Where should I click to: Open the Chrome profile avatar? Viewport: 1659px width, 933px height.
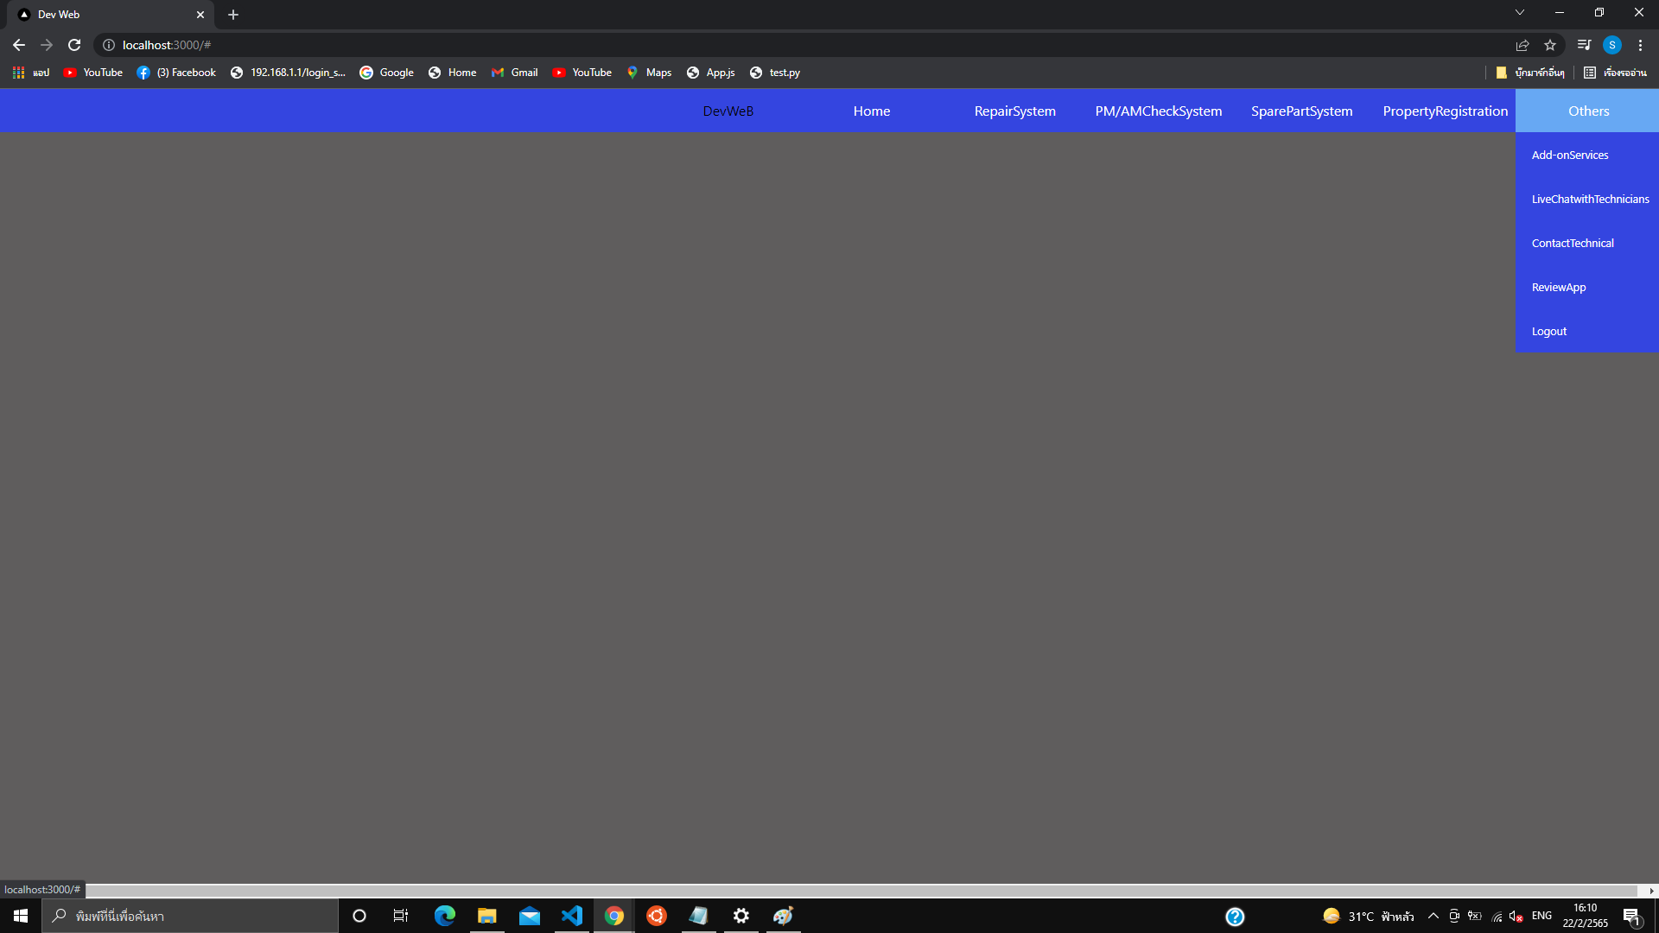pyautogui.click(x=1612, y=45)
